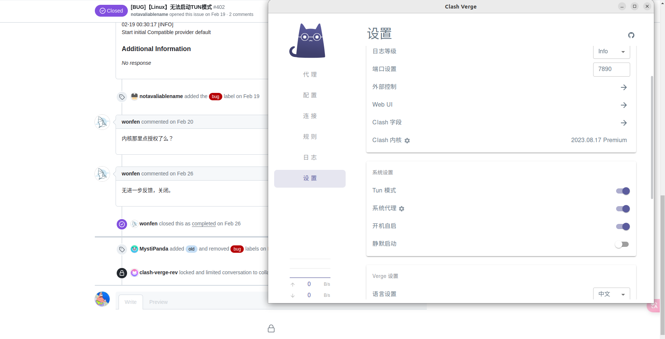Open Clash 字段 arrow
This screenshot has width=665, height=339.
(x=624, y=123)
